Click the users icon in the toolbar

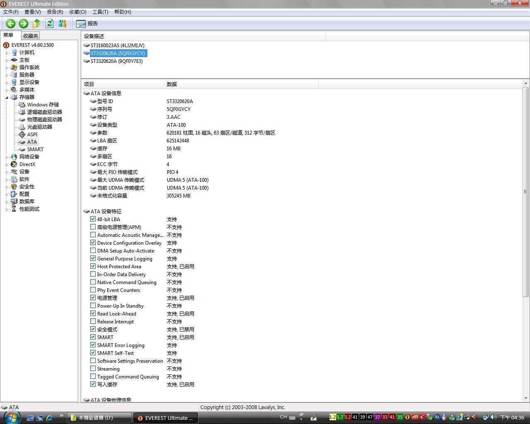(63, 24)
